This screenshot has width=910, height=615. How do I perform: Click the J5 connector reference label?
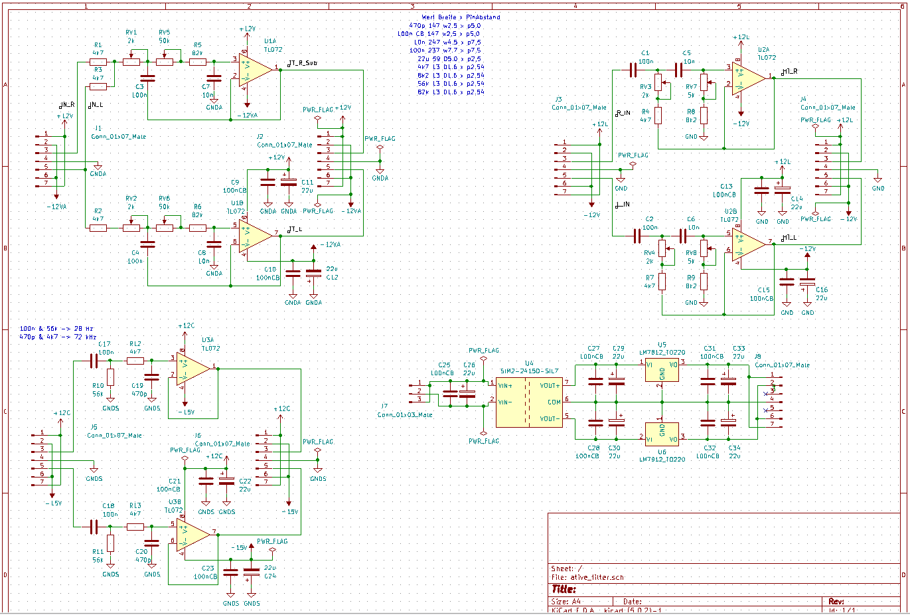coord(94,427)
